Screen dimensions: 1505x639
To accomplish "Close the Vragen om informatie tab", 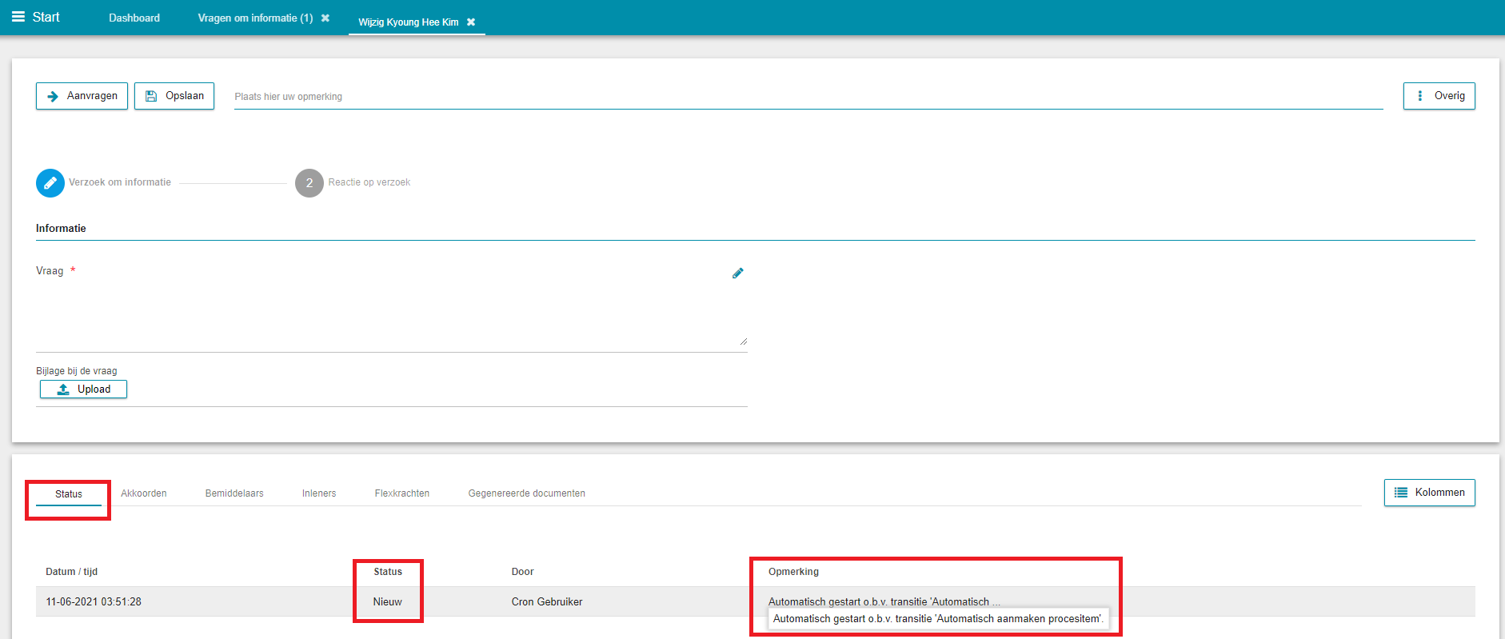I will click(x=325, y=18).
